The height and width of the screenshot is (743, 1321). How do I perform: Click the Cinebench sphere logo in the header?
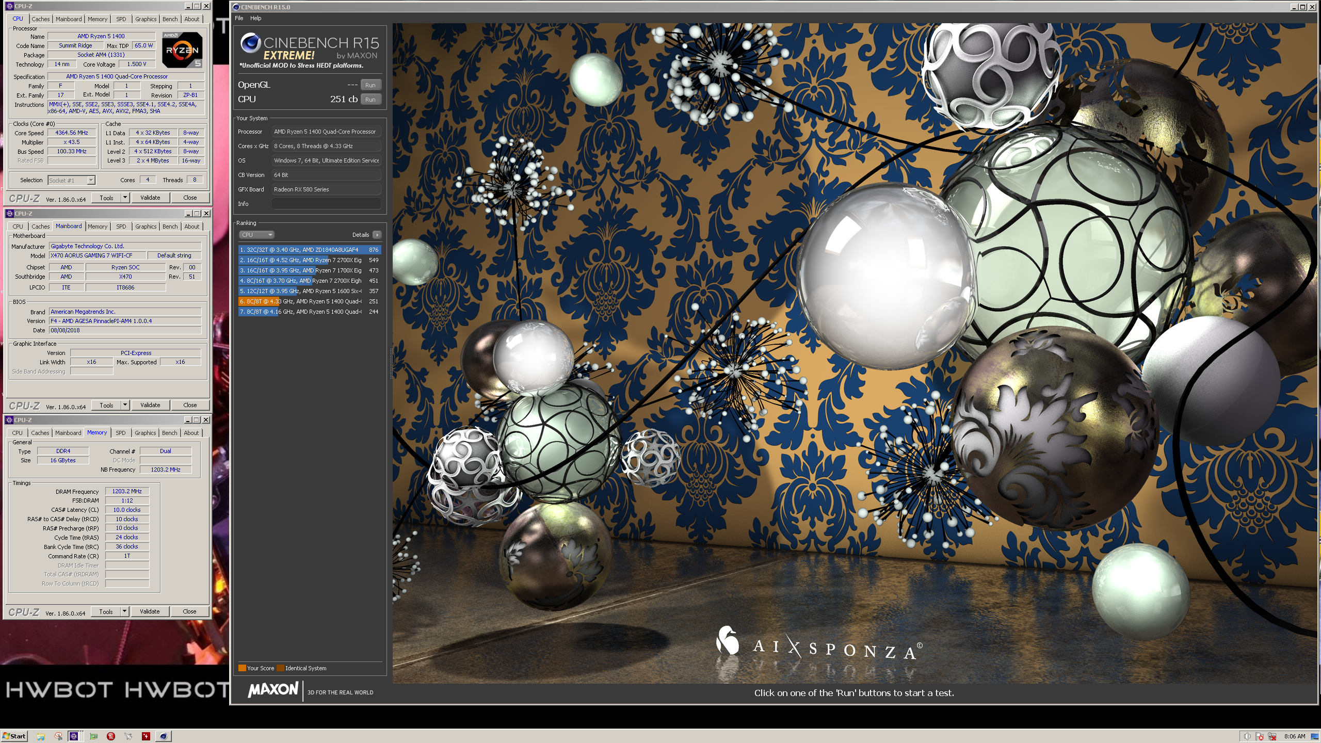coord(251,43)
